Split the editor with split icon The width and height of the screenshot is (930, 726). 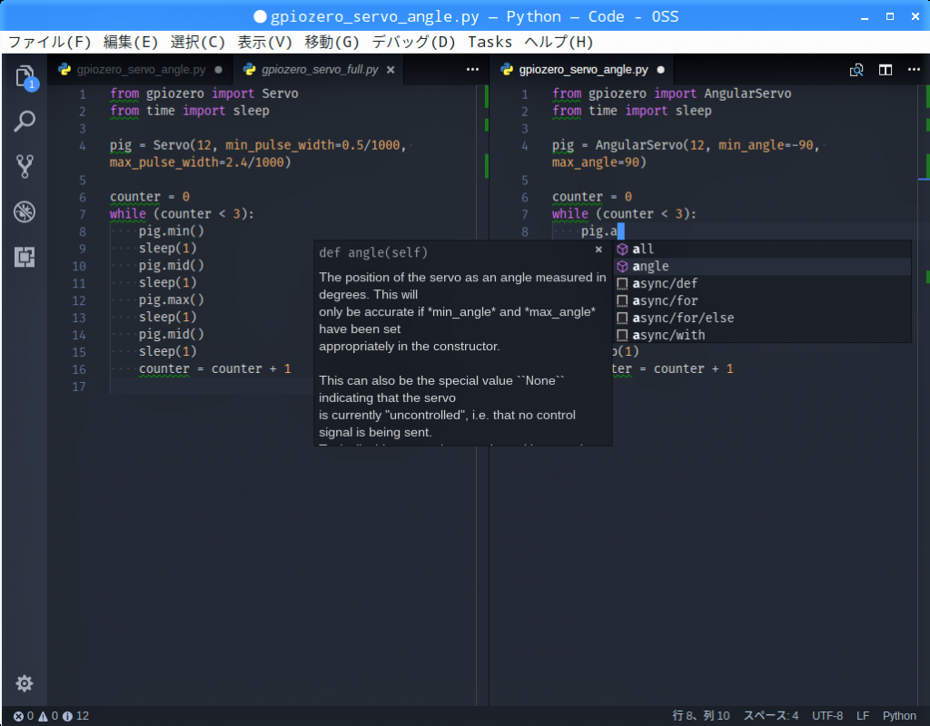pyautogui.click(x=885, y=70)
